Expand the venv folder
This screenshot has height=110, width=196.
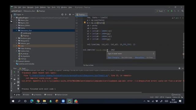[17, 46]
